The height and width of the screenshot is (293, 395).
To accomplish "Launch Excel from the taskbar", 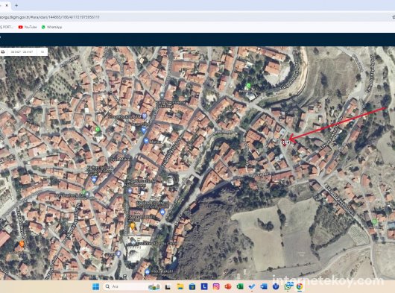I will [240, 286].
